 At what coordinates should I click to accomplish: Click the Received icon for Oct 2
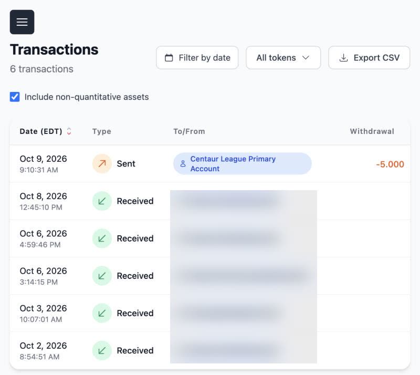click(102, 350)
